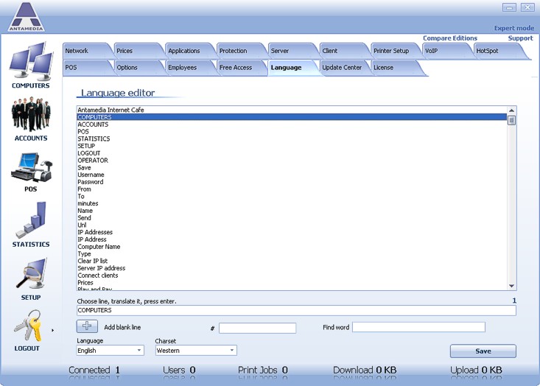The width and height of the screenshot is (540, 386).
Task: Open the Charset dropdown set to Western
Action: pyautogui.click(x=196, y=351)
